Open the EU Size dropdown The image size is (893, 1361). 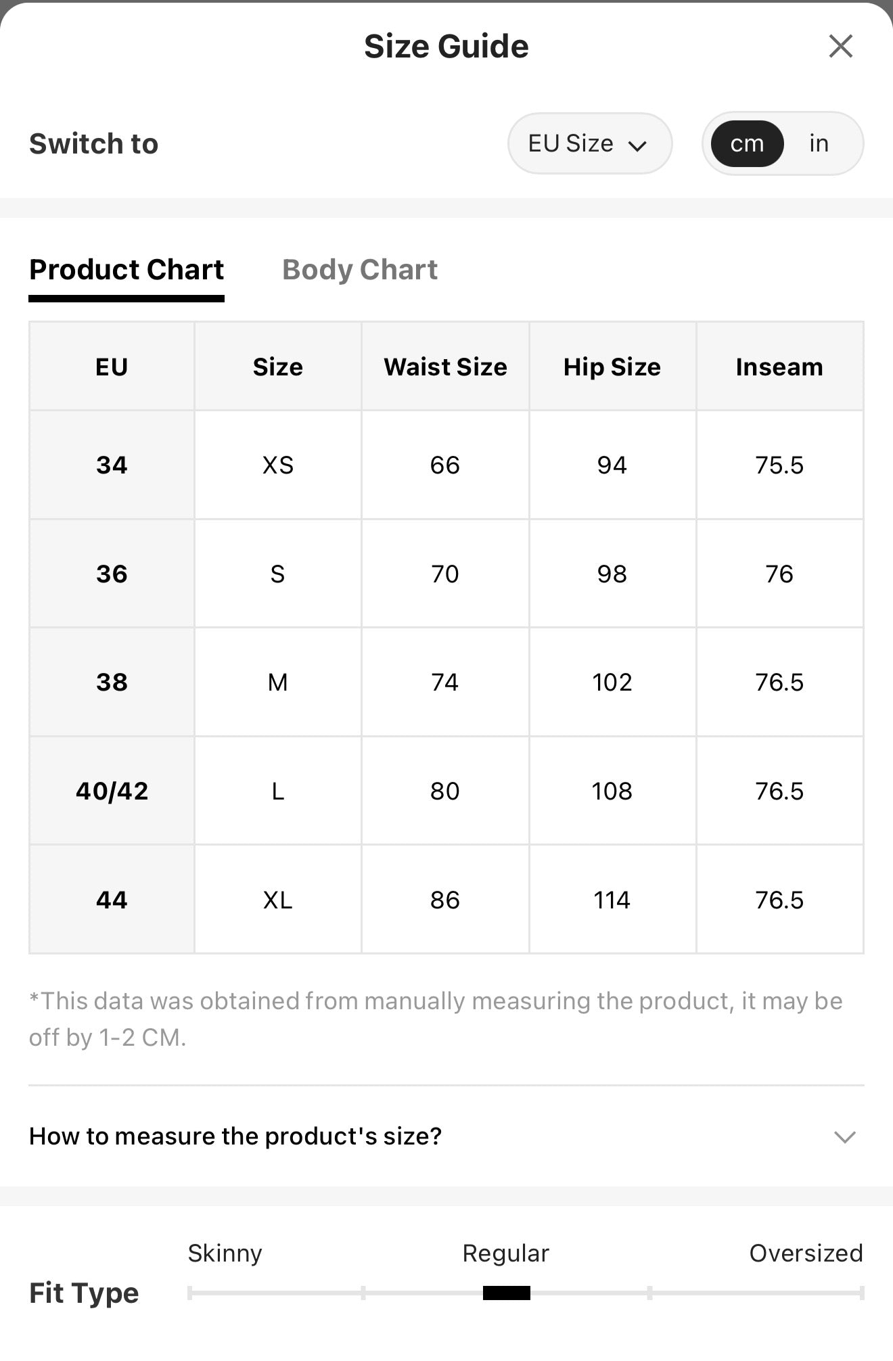click(x=589, y=143)
